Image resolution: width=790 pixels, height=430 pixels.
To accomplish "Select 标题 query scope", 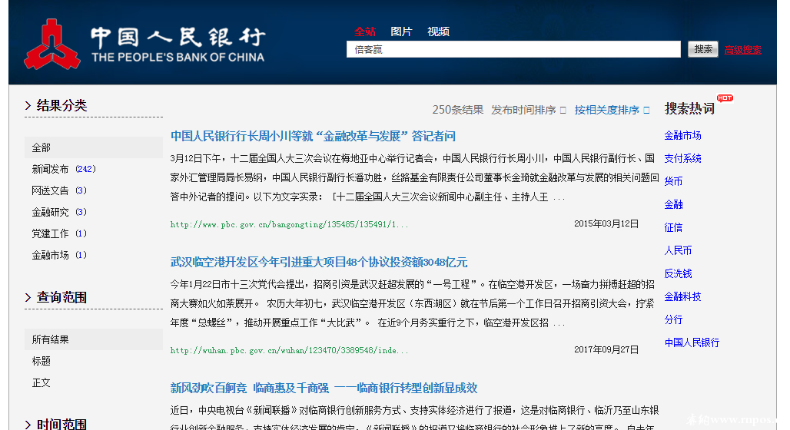I will click(41, 361).
